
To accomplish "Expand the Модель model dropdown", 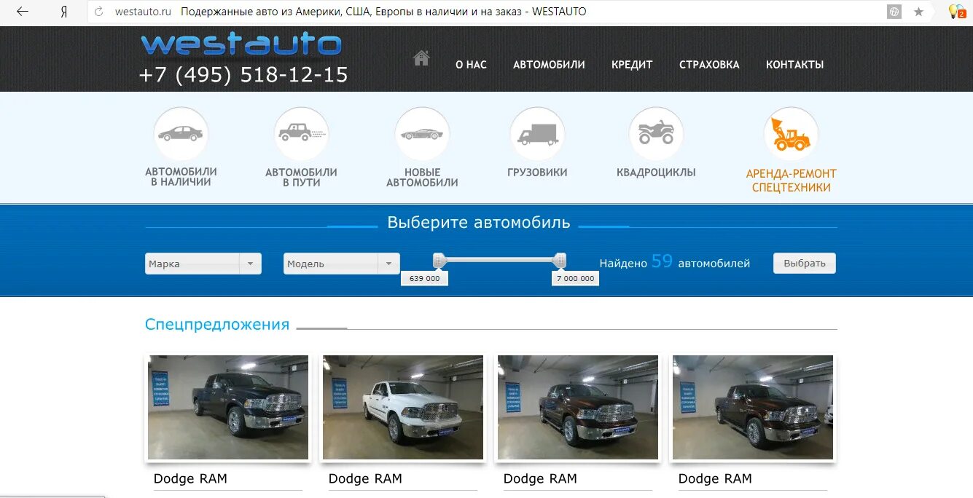I will (x=342, y=264).
